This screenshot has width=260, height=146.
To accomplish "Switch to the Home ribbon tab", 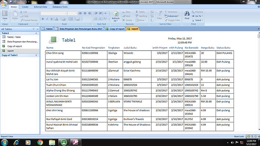I will pyautogui.click(x=14, y=7).
